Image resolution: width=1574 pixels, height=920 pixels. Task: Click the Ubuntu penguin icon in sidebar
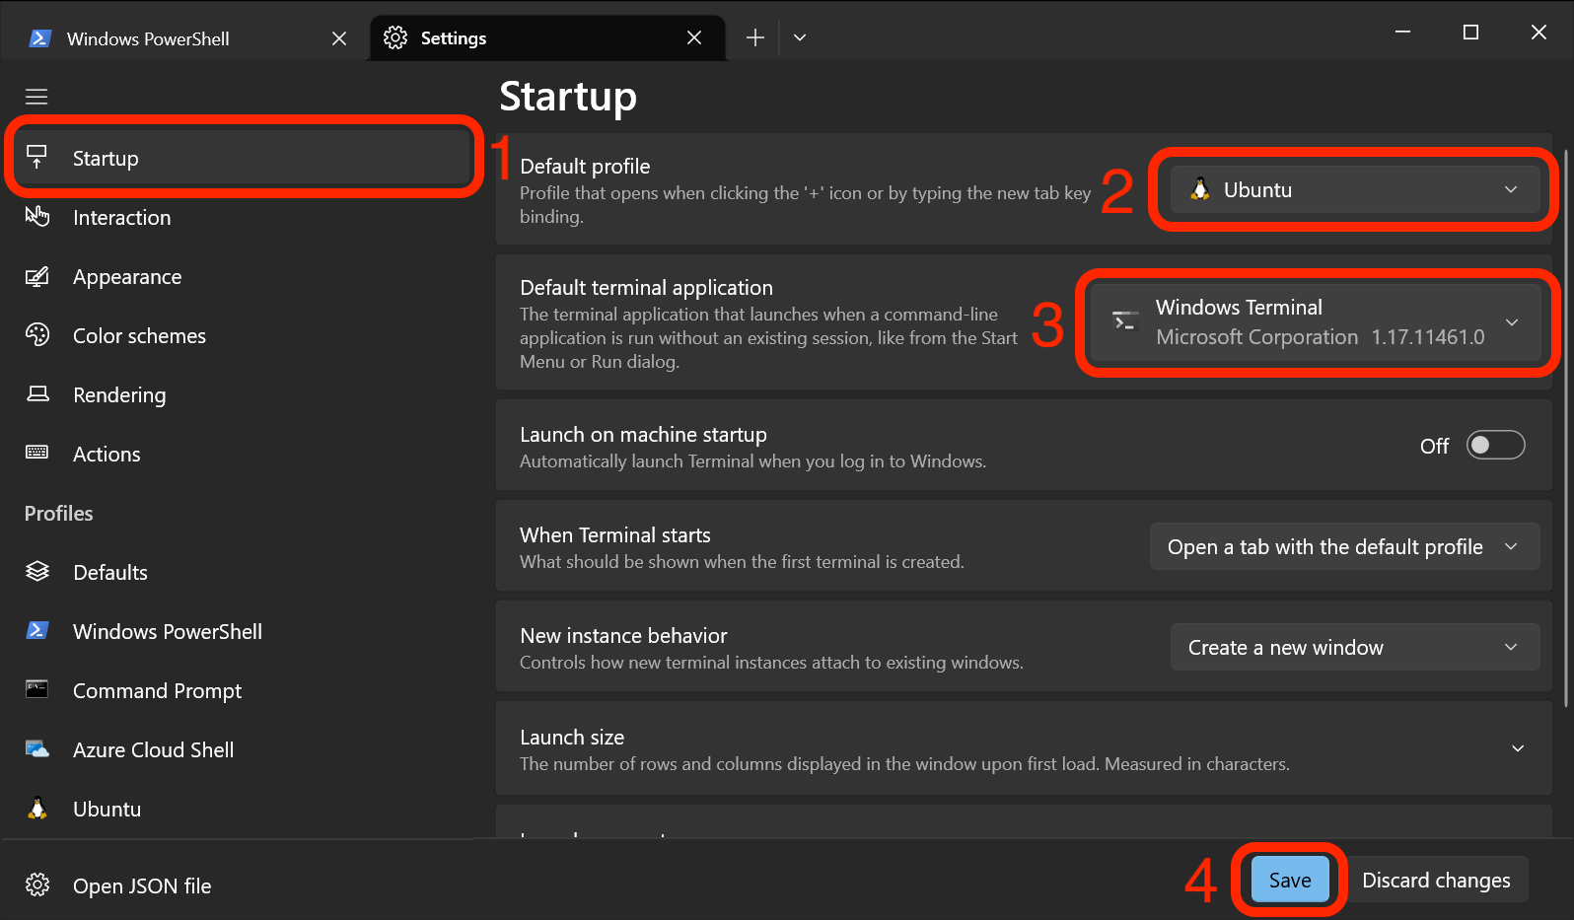click(37, 809)
